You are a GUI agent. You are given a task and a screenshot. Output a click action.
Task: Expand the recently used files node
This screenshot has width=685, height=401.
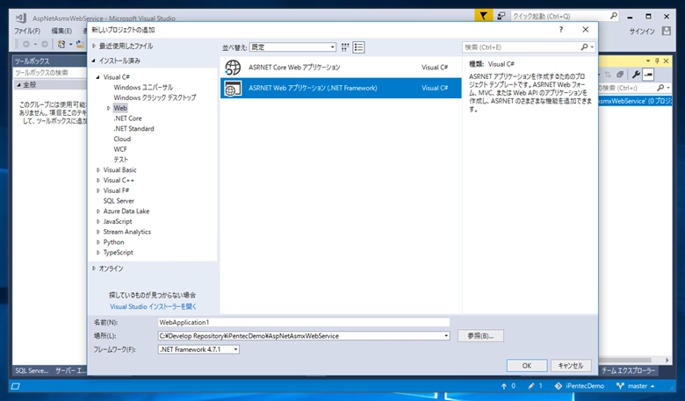93,46
